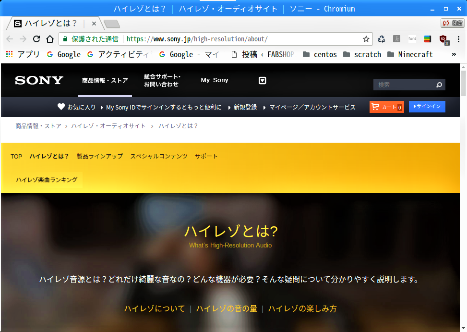Bookmark this page with the star icon
This screenshot has width=467, height=332.
(366, 39)
